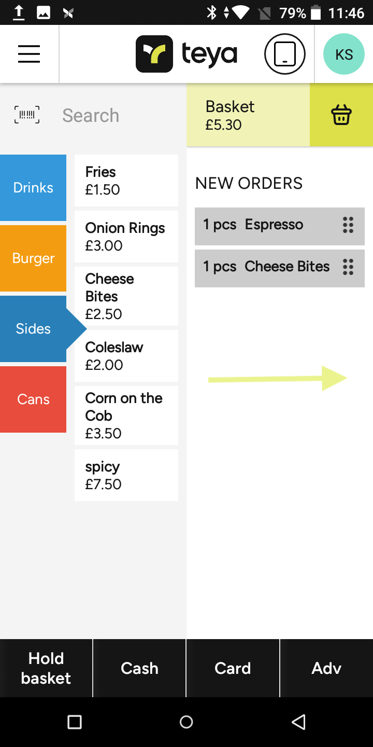This screenshot has width=373, height=747.
Task: Add Fries to the basket
Action: point(126,181)
